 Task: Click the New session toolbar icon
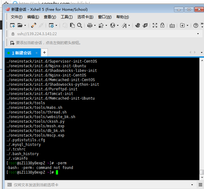click(12, 25)
